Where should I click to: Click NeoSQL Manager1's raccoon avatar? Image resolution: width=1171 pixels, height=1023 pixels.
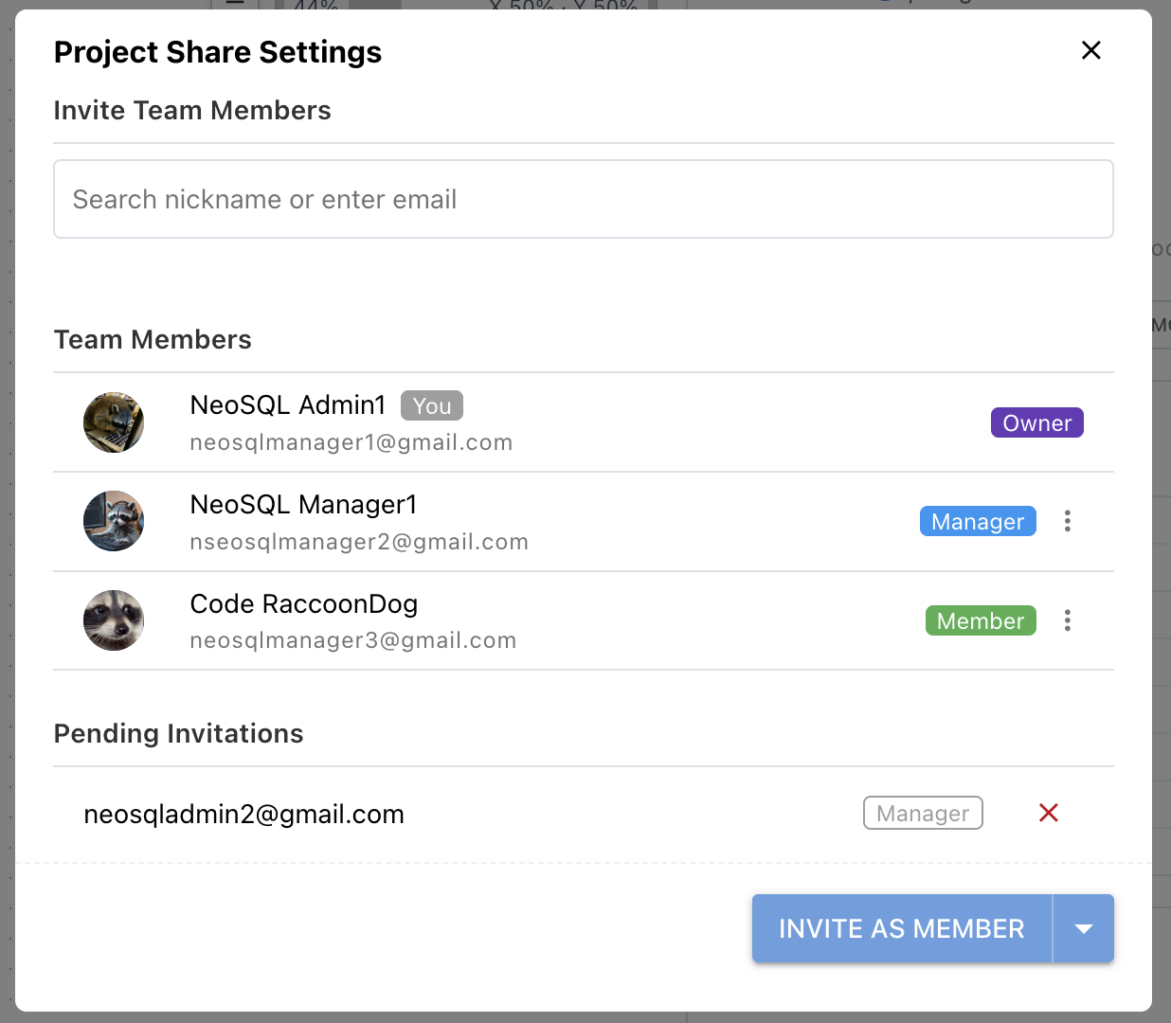114,521
